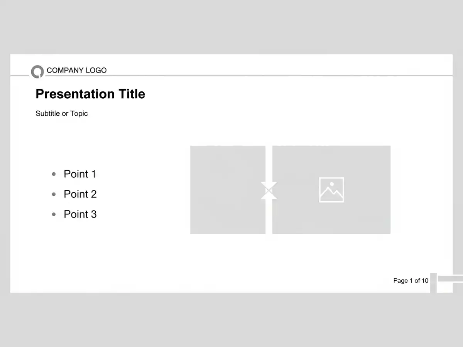The width and height of the screenshot is (463, 347).
Task: Select the bullet dot beside Point 1
Action: click(x=54, y=174)
